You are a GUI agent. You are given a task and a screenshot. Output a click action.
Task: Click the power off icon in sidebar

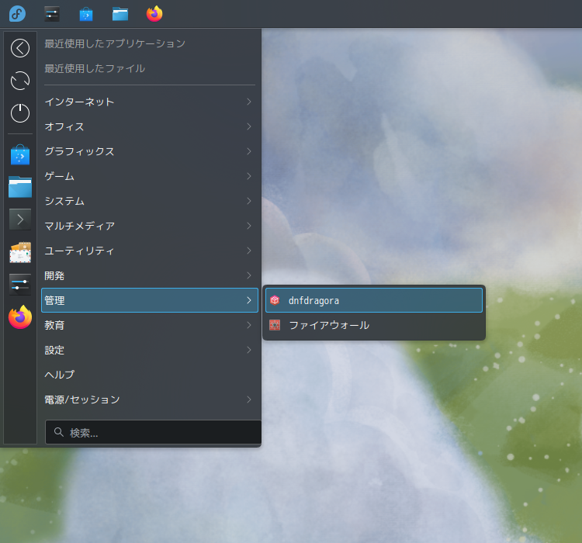20,112
